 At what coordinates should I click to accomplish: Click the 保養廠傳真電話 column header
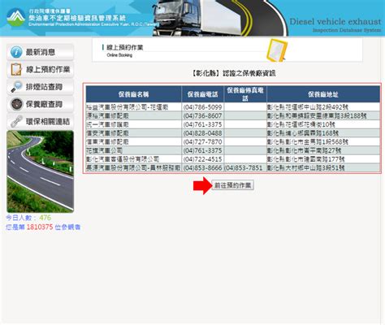point(245,94)
